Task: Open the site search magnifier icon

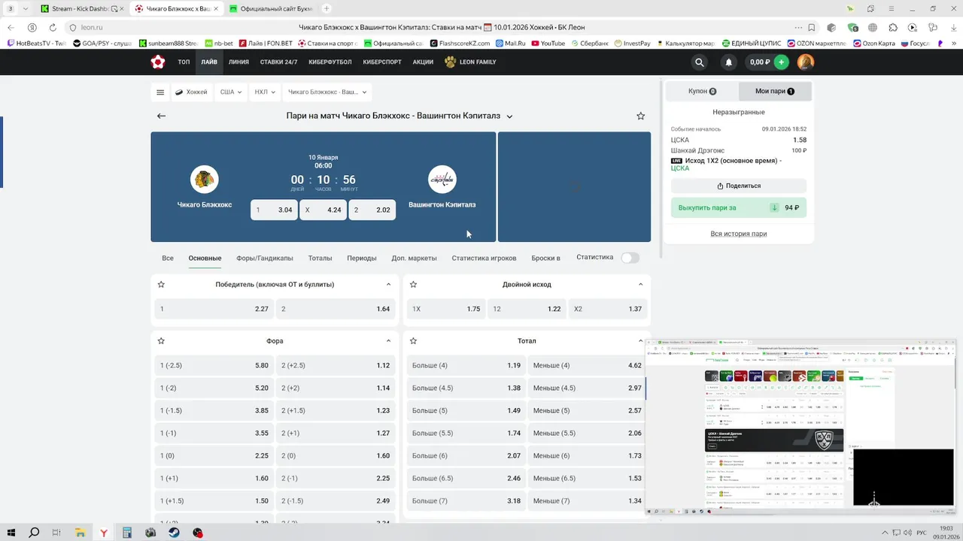Action: click(700, 62)
